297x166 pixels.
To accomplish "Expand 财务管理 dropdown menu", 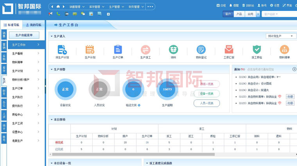I will [x=136, y=7].
